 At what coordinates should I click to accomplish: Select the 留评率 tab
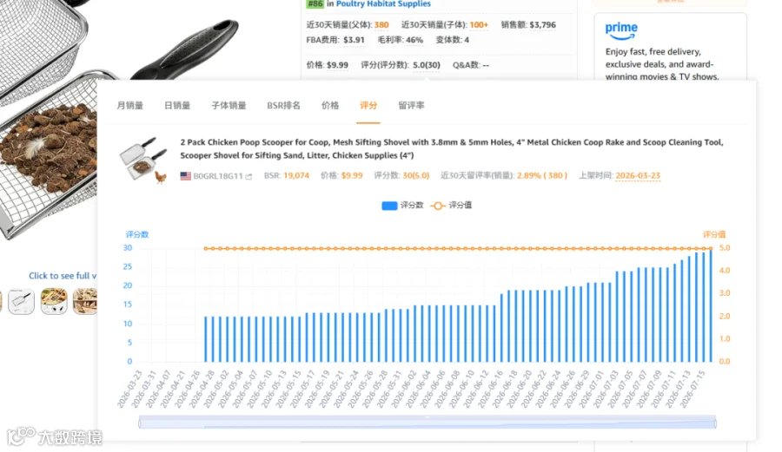click(411, 106)
